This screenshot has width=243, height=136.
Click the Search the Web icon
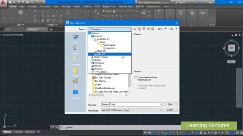coord(144,29)
